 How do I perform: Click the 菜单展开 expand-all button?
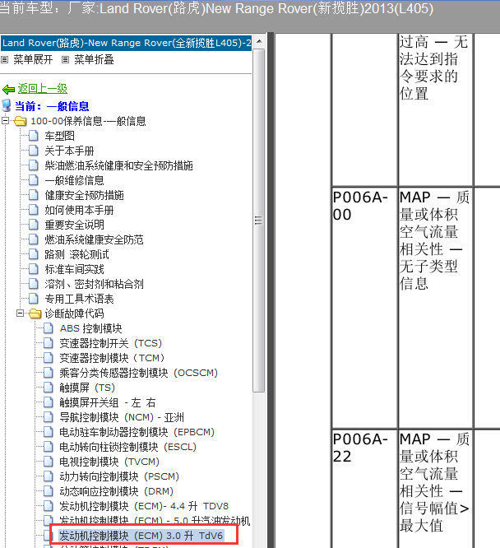(33, 60)
